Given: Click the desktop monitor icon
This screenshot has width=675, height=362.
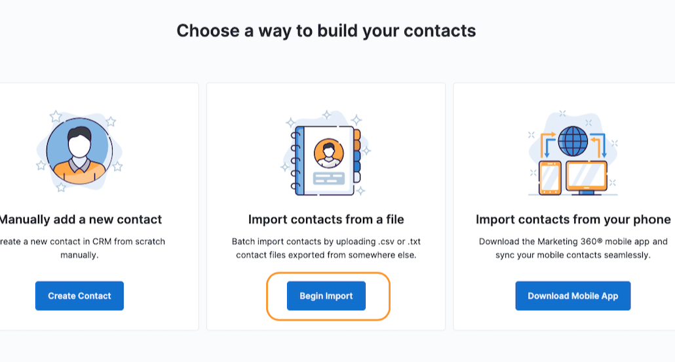Looking at the screenshot, I should point(587,176).
